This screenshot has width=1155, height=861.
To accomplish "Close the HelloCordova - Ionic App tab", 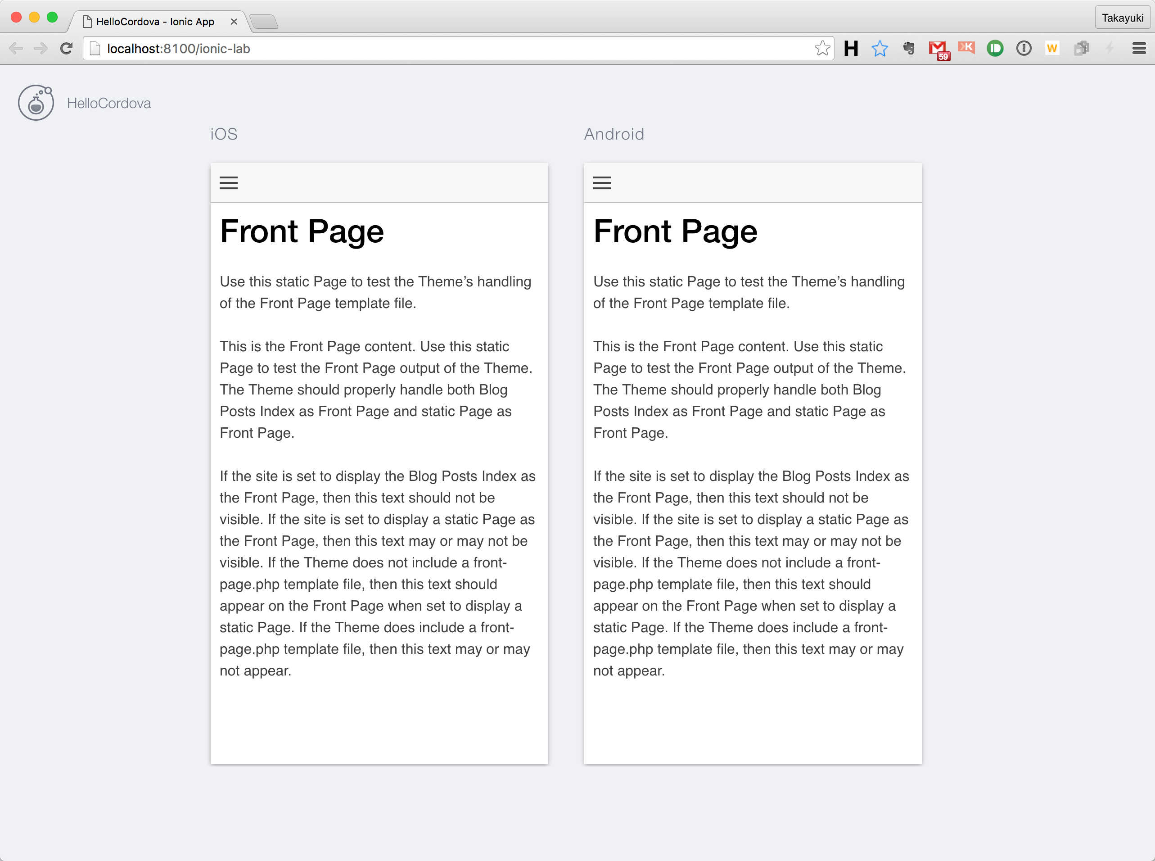I will click(234, 21).
